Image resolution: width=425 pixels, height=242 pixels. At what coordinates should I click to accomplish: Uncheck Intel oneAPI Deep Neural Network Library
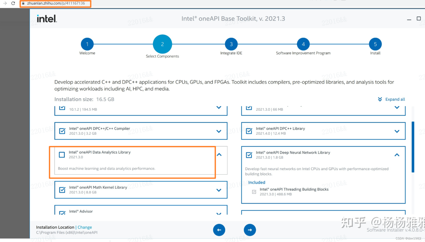tap(249, 155)
